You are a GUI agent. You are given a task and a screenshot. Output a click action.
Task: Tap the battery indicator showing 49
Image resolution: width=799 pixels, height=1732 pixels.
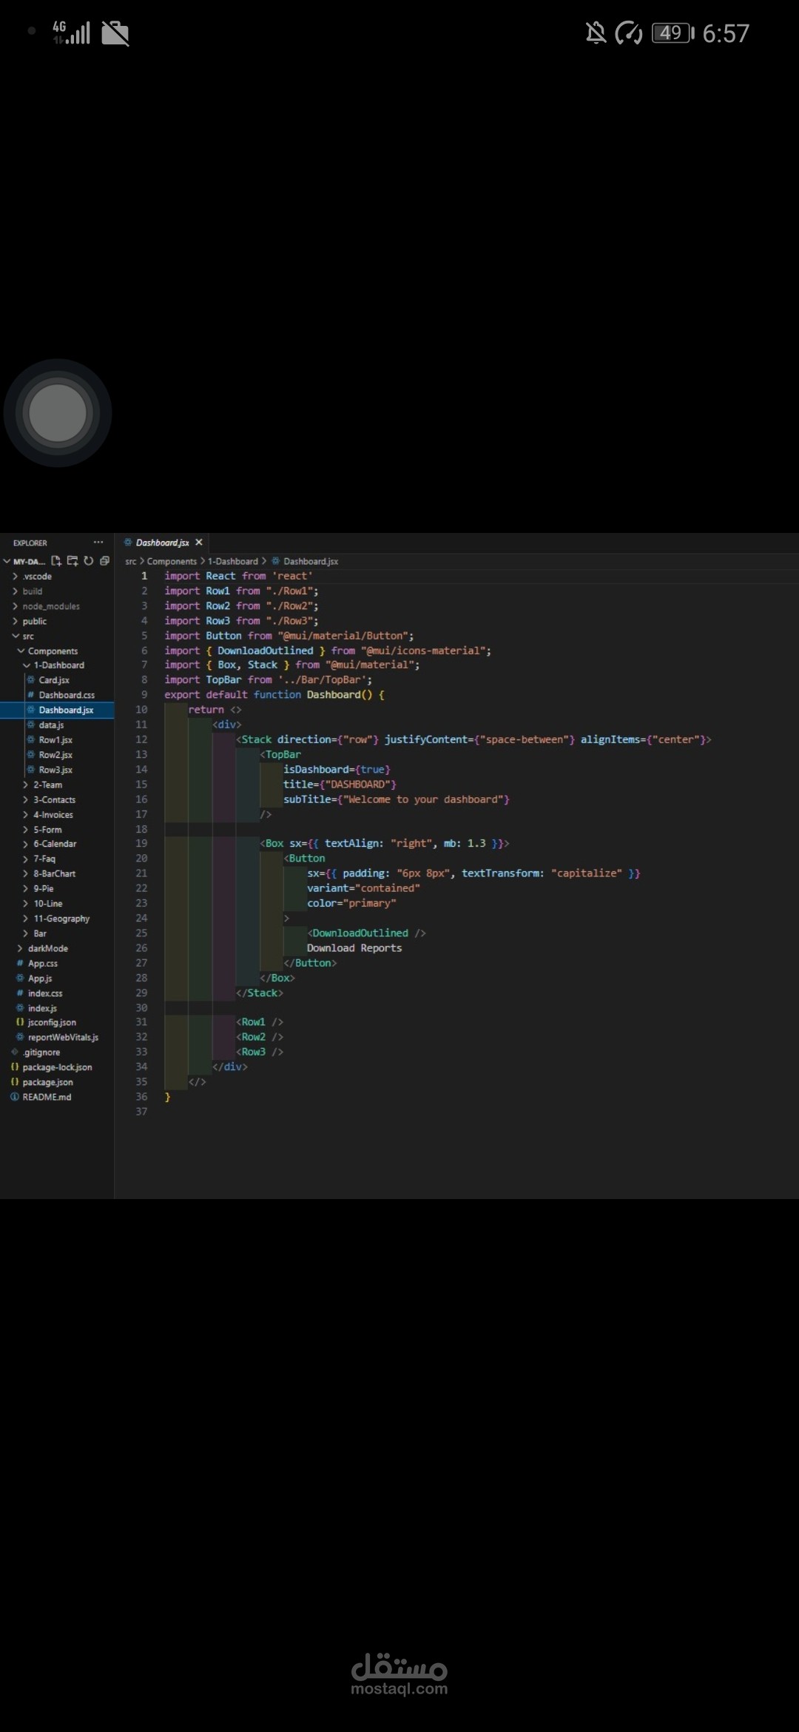coord(672,33)
